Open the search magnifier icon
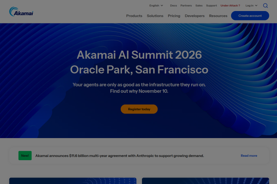This screenshot has height=184, width=277. 265,6
